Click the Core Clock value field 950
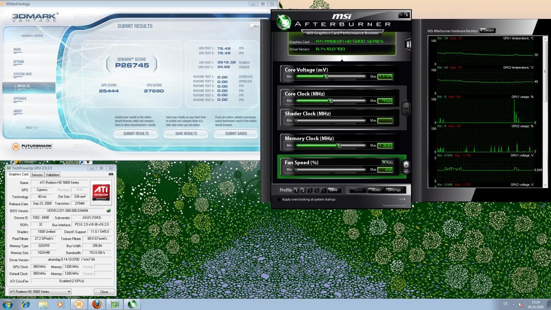551x310 pixels. 385,101
